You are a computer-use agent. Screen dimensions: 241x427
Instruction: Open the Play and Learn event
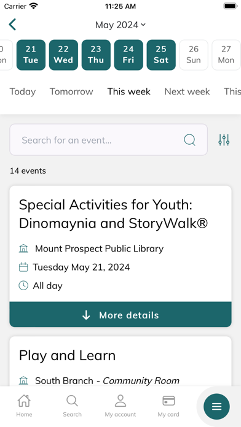pyautogui.click(x=67, y=355)
